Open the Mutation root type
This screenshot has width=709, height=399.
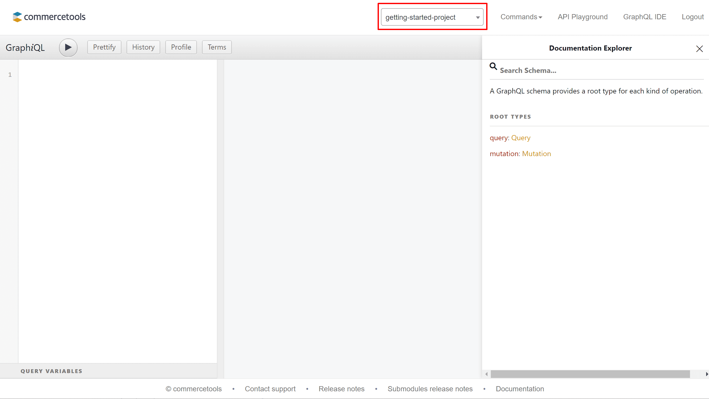pyautogui.click(x=536, y=154)
